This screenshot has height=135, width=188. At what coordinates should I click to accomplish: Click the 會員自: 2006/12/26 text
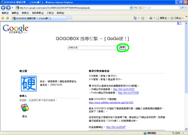(51, 85)
